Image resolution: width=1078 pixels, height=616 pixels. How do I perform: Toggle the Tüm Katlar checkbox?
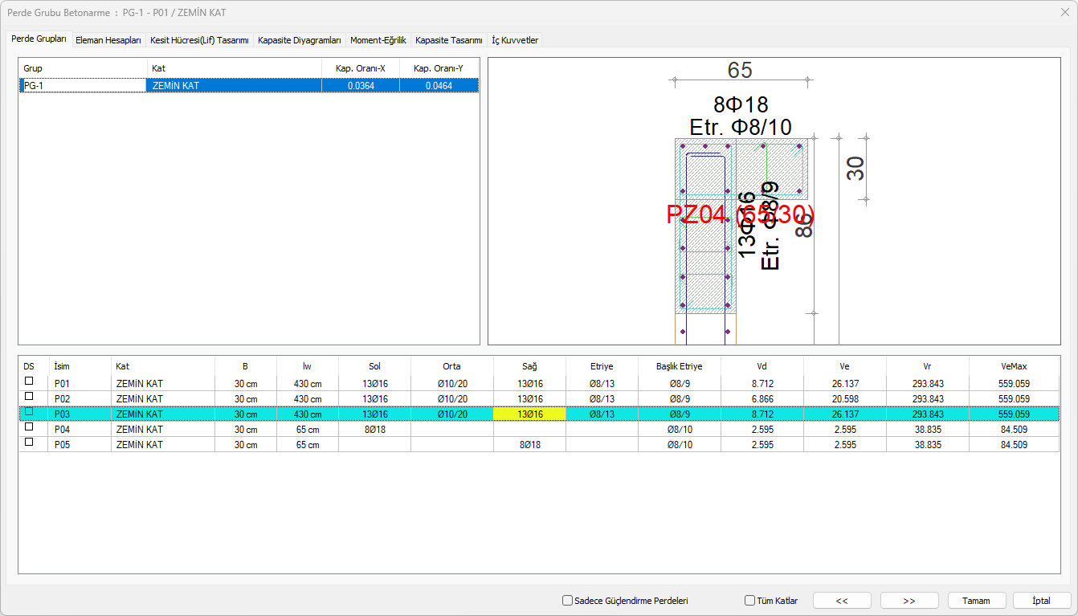pyautogui.click(x=750, y=601)
